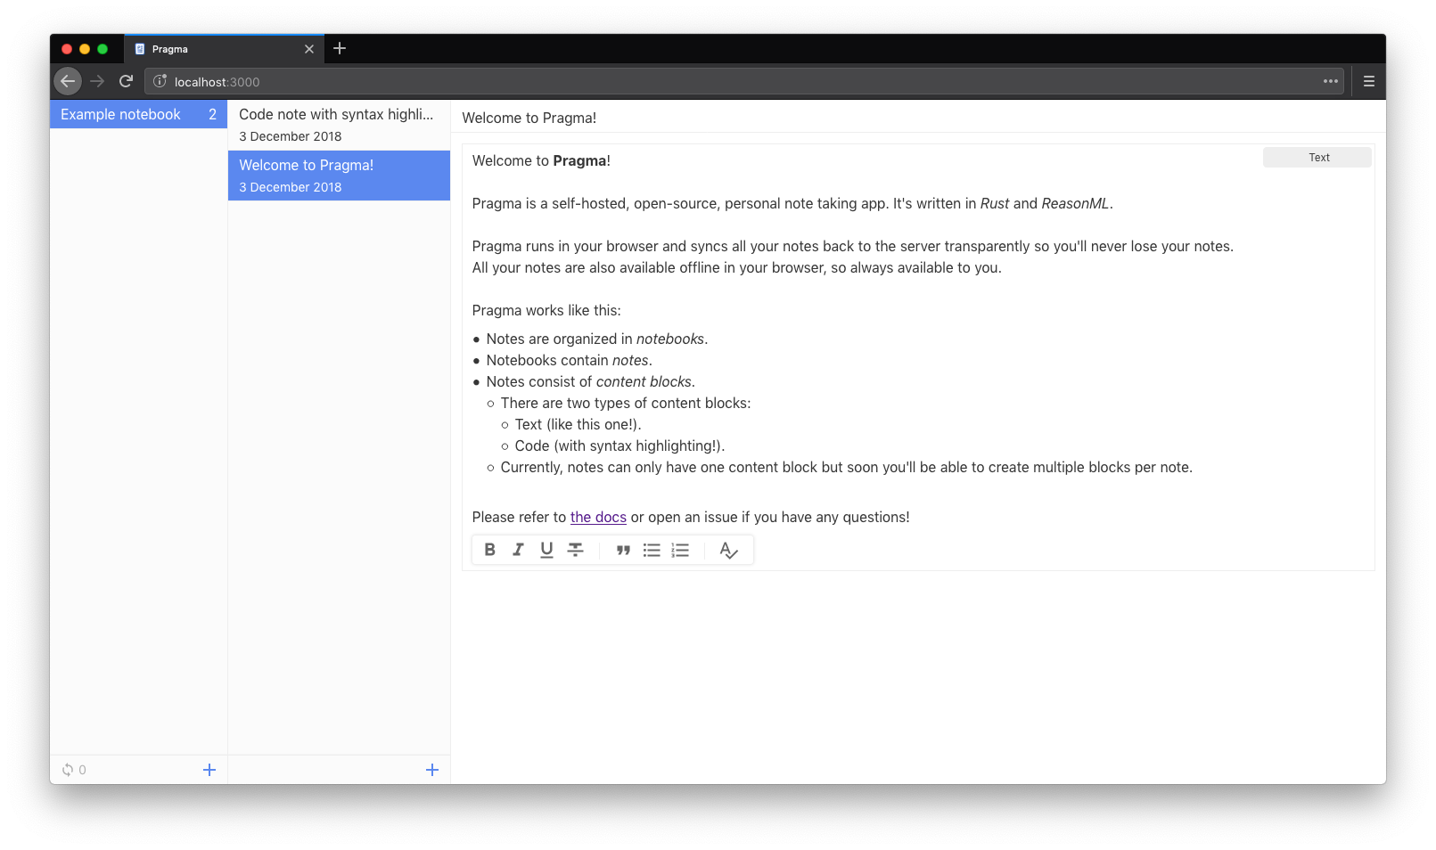Click the sync status icon
1436x850 pixels.
[x=68, y=770]
